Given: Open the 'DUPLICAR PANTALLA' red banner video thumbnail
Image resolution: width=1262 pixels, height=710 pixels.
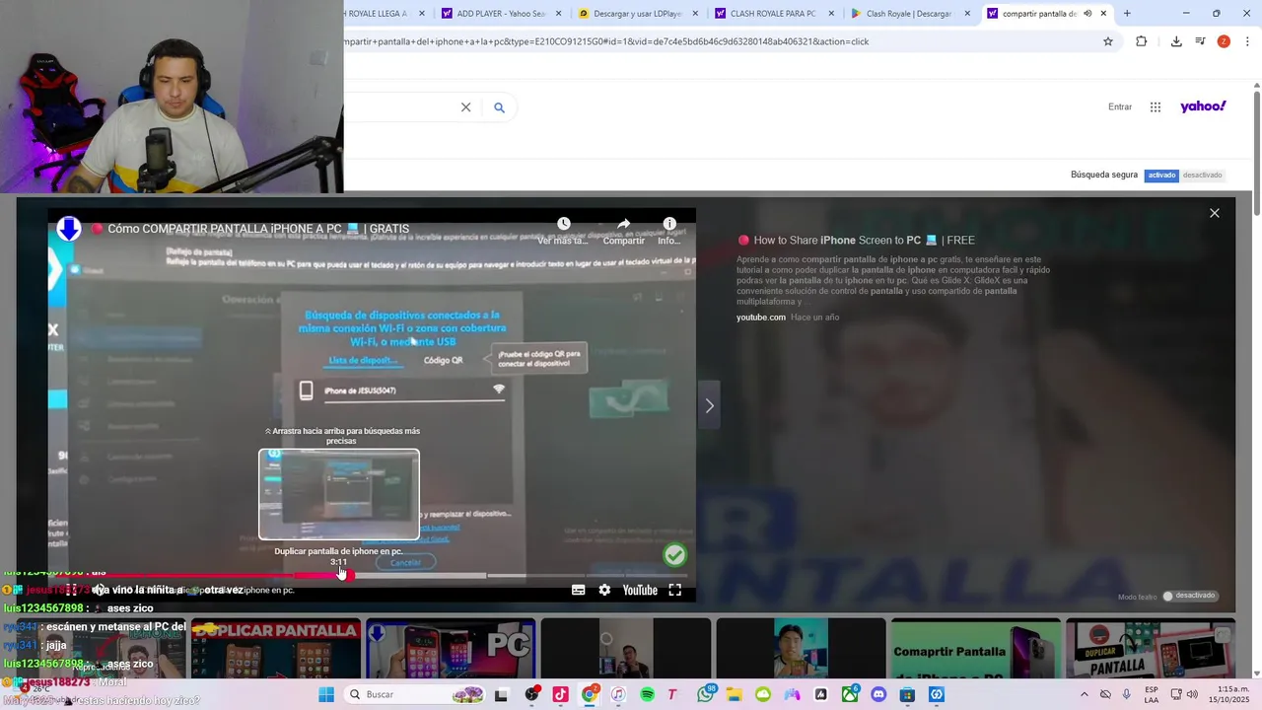Looking at the screenshot, I should point(275,649).
